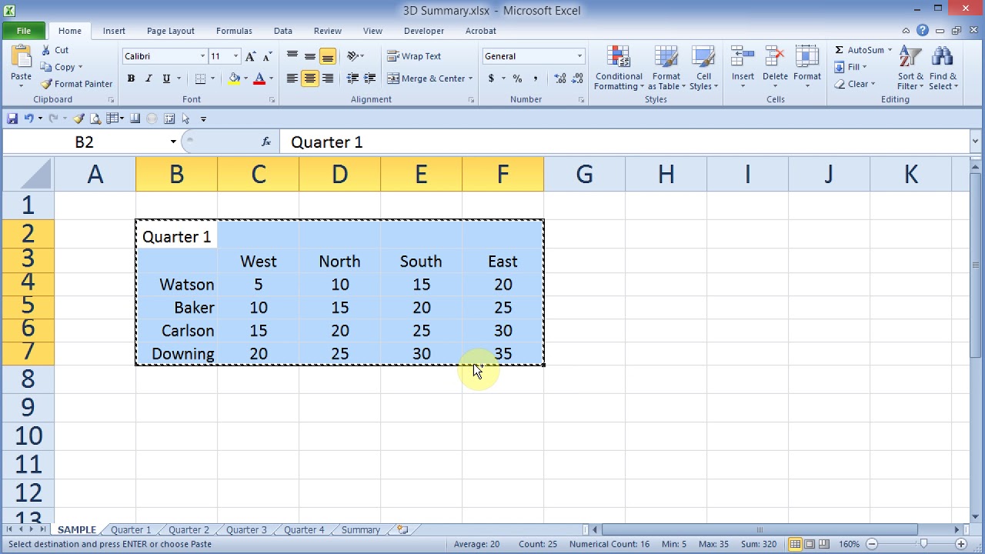This screenshot has height=554, width=985.
Task: Click the Delete cells icon
Action: tap(775, 58)
